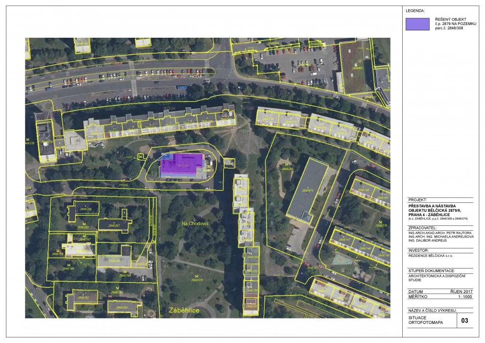The width and height of the screenshot is (485, 343).
Task: Click "ARCHITEKTONICKÁ A DISPOZIČNÍ" text
Action: 437,276
